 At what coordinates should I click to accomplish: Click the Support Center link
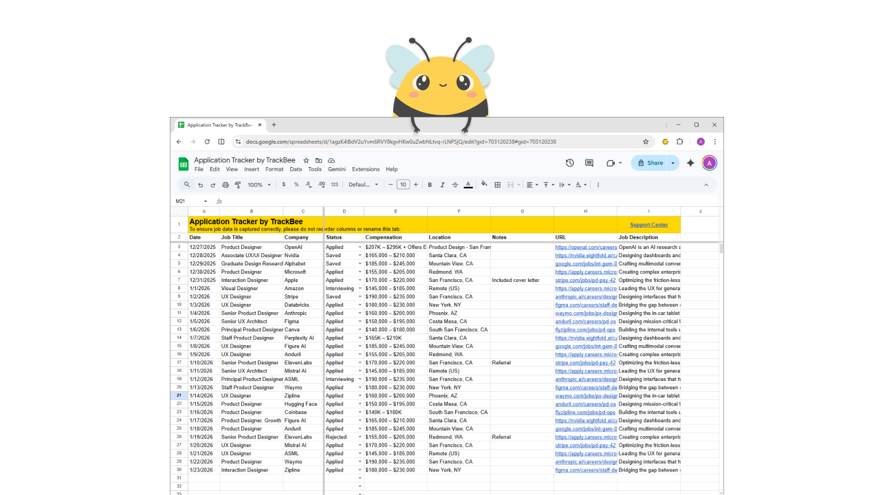tap(648, 225)
